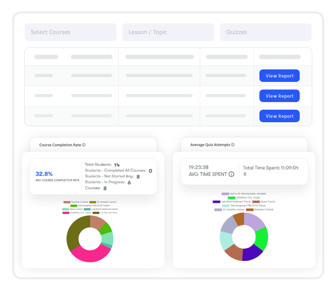Click pink swatch in completion chart legend
Image resolution: width=336 pixels, height=291 pixels.
66,213
